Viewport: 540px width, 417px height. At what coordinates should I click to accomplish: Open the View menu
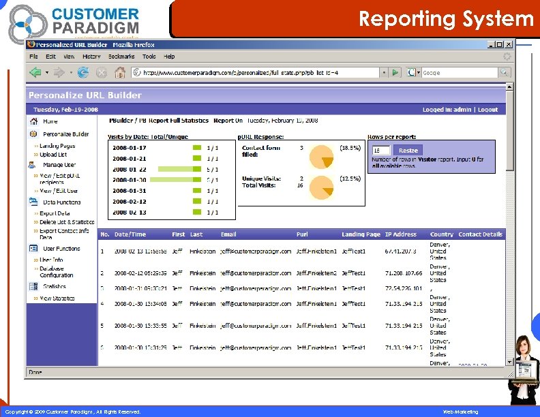69,57
